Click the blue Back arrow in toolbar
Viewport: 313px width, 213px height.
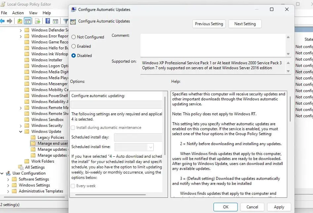pyautogui.click(x=2, y=21)
